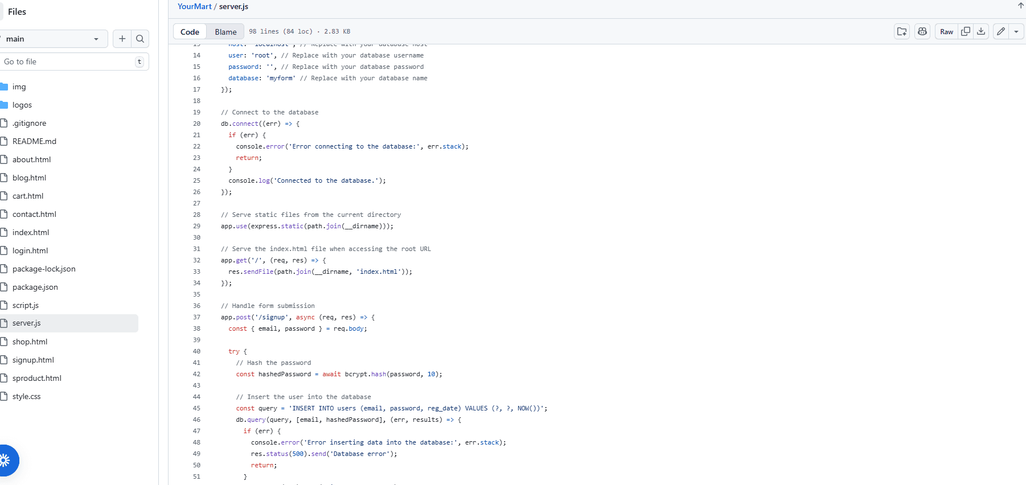This screenshot has height=485, width=1026.
Task: Open about.html file
Action: click(32, 159)
